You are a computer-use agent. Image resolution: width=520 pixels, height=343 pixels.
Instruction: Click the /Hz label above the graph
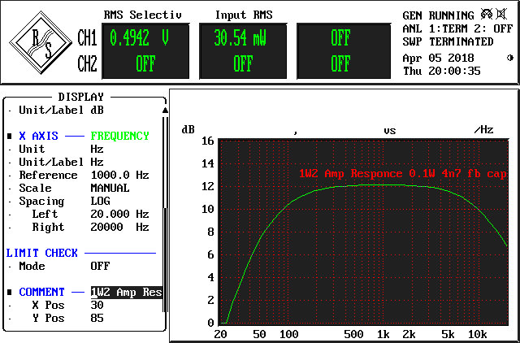click(x=484, y=130)
